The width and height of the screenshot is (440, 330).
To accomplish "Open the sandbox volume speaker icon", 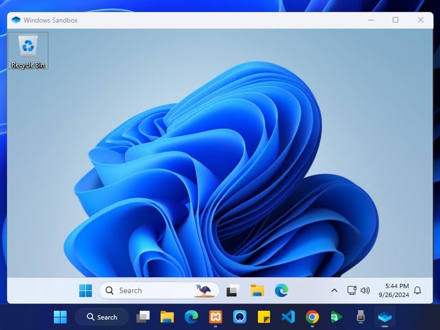I will (365, 290).
